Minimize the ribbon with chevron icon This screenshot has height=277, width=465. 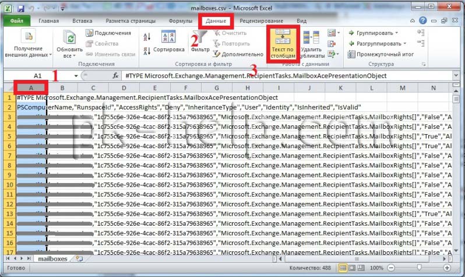click(413, 21)
